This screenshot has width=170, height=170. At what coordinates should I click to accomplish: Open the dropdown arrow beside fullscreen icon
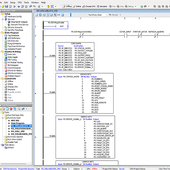56,7
